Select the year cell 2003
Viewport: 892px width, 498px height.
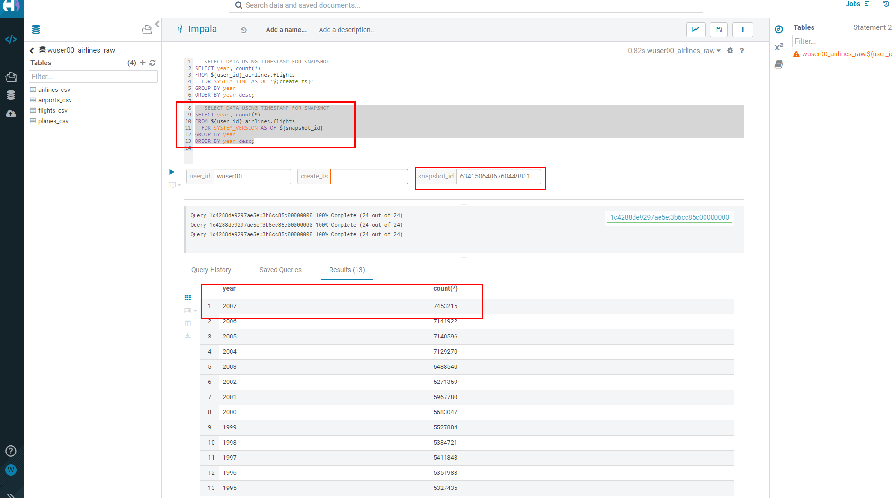click(230, 367)
